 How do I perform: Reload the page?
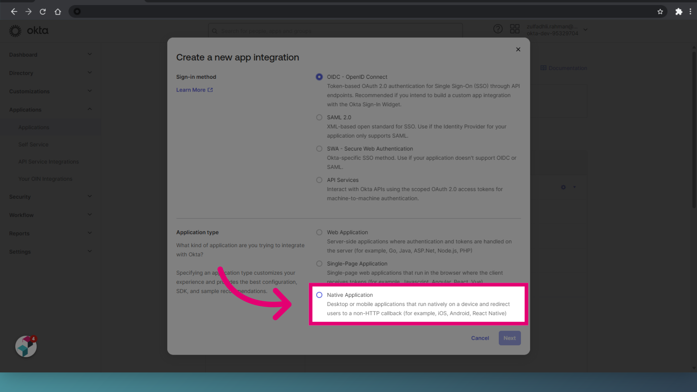[x=43, y=12]
